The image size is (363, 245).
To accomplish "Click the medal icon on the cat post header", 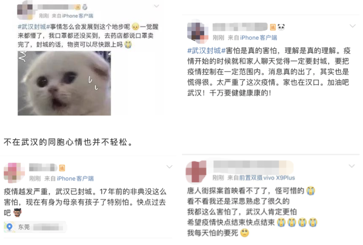I will [x=85, y=7].
